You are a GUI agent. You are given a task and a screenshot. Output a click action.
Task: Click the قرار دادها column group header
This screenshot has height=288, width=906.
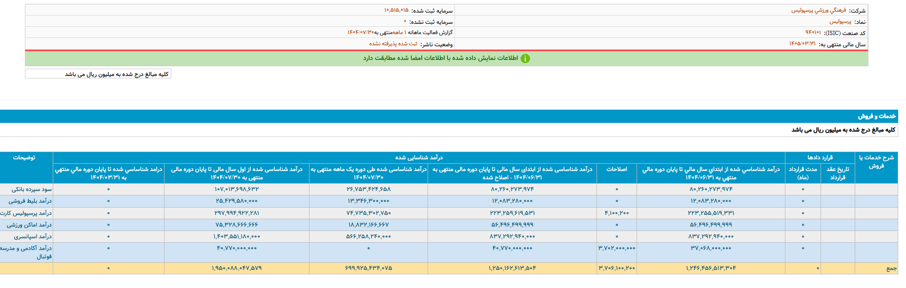coord(820,157)
